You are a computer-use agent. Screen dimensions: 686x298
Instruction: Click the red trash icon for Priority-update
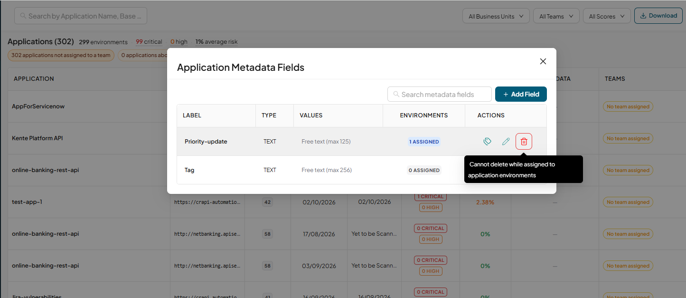(x=524, y=142)
